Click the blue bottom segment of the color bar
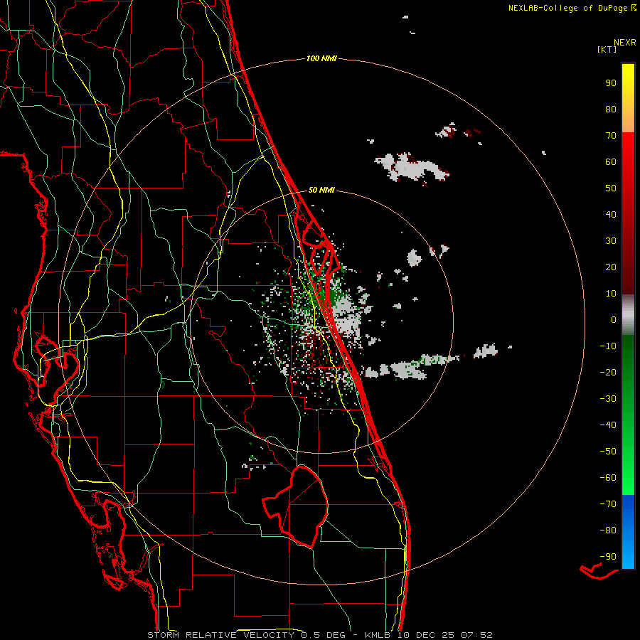 point(628,533)
